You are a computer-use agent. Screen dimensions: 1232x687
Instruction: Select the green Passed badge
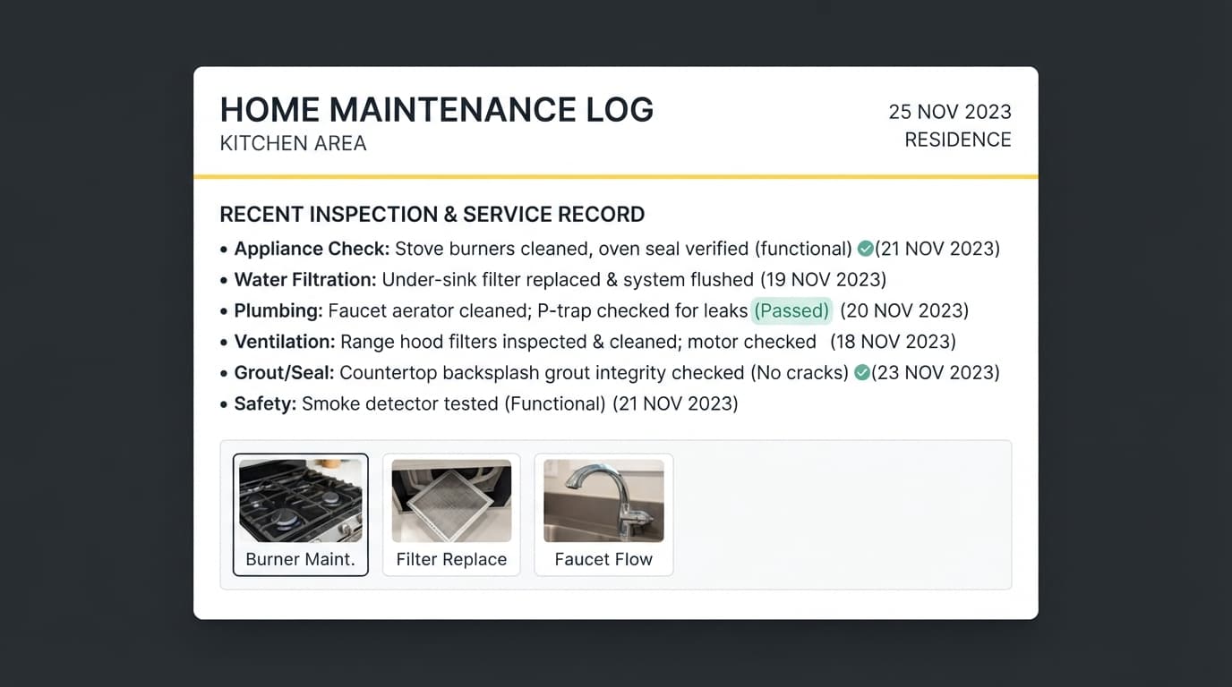791,310
